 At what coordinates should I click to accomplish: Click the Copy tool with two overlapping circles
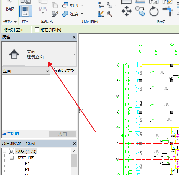[140, 11]
